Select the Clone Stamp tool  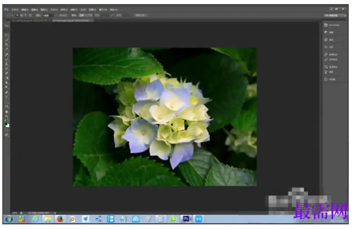coord(6,64)
